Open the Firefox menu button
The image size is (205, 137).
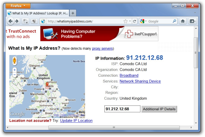[18, 6]
